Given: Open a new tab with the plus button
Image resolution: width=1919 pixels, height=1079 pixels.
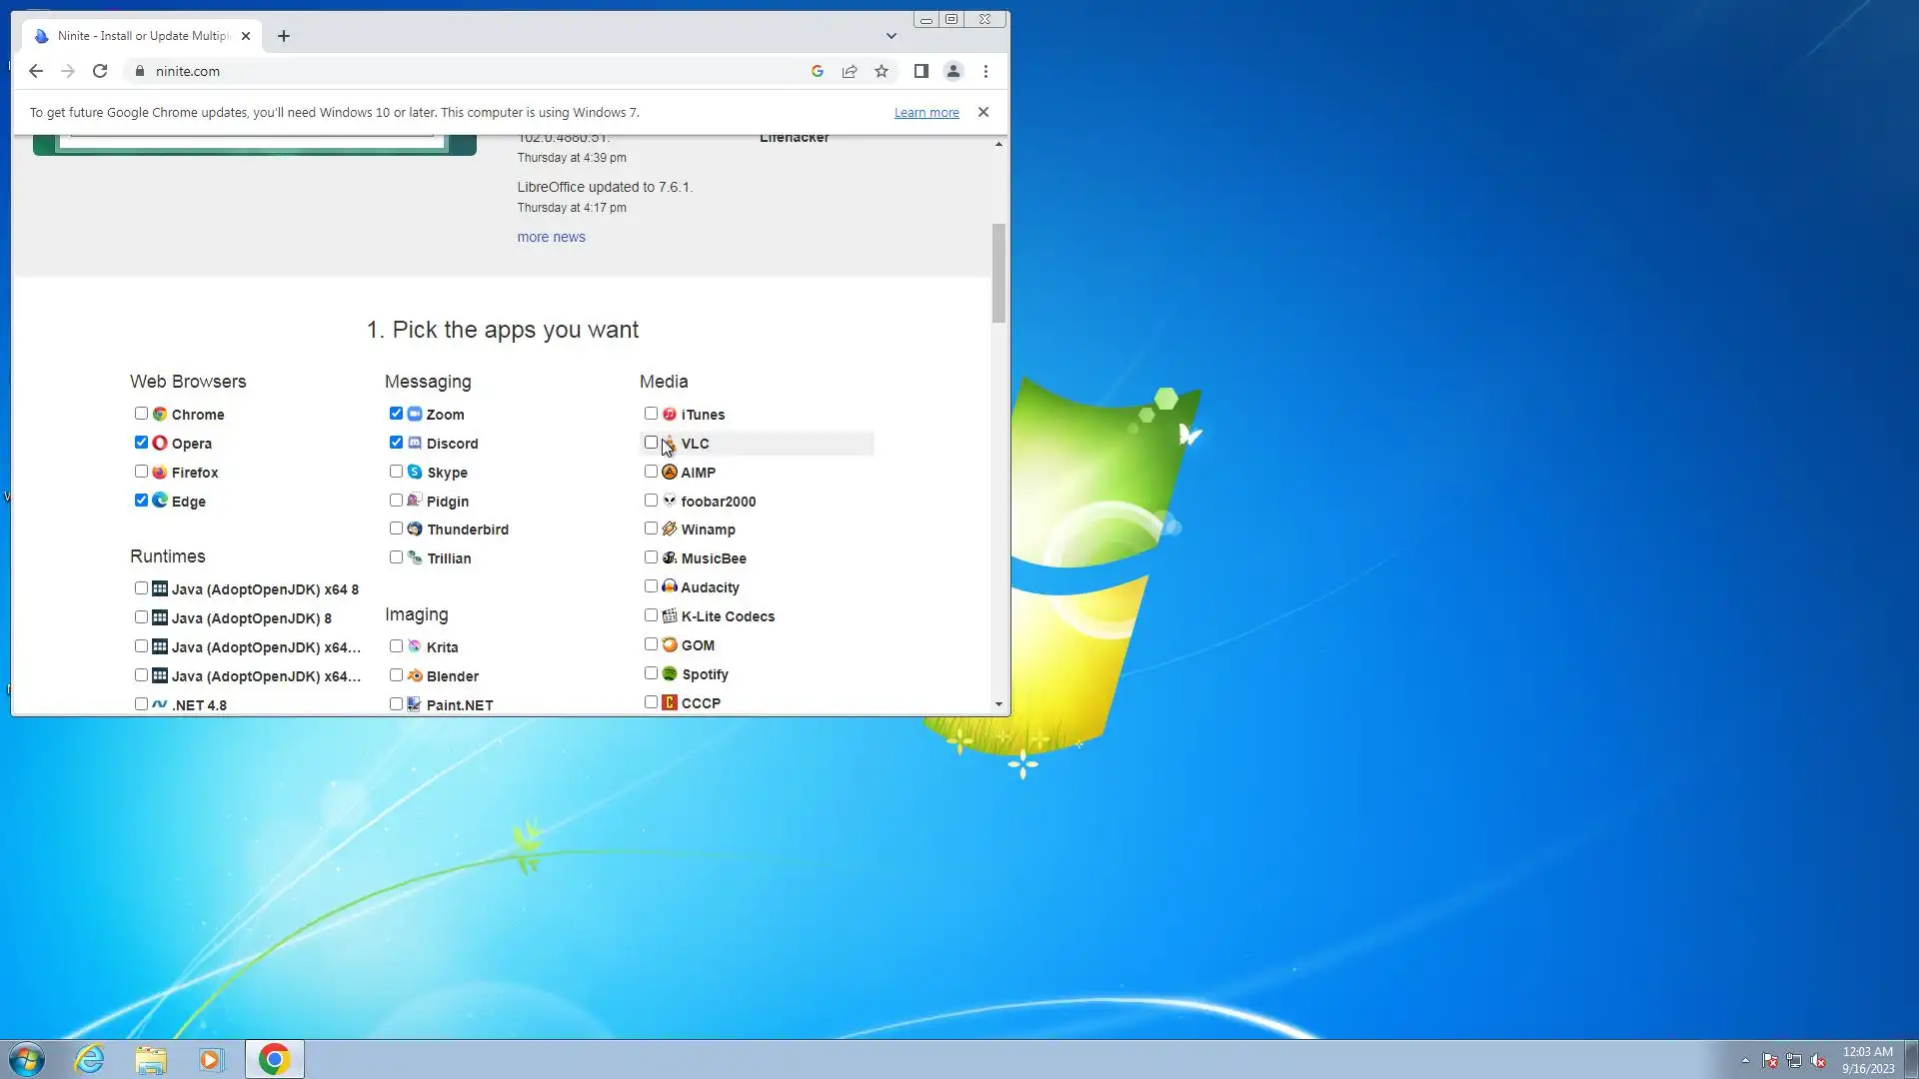Looking at the screenshot, I should [x=284, y=36].
